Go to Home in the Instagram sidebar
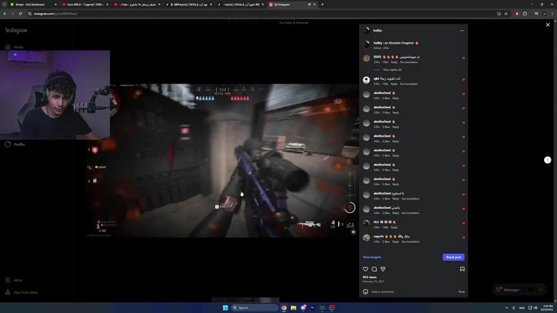 click(x=14, y=47)
